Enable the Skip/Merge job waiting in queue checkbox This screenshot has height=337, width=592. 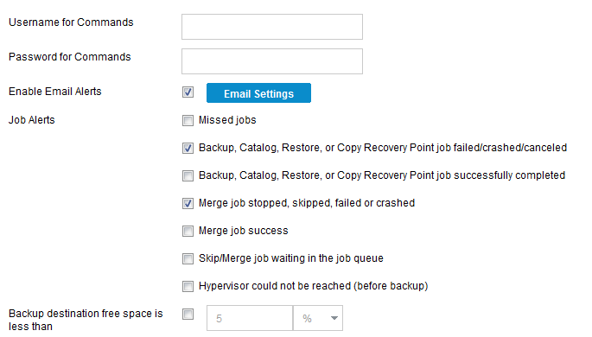188,258
